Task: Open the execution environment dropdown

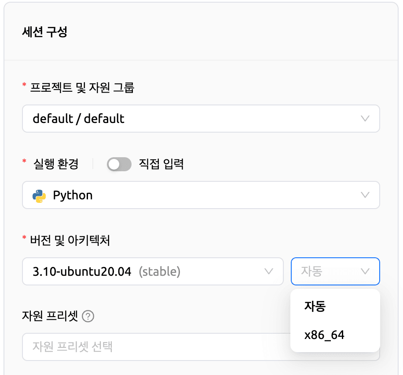Action: [x=201, y=195]
